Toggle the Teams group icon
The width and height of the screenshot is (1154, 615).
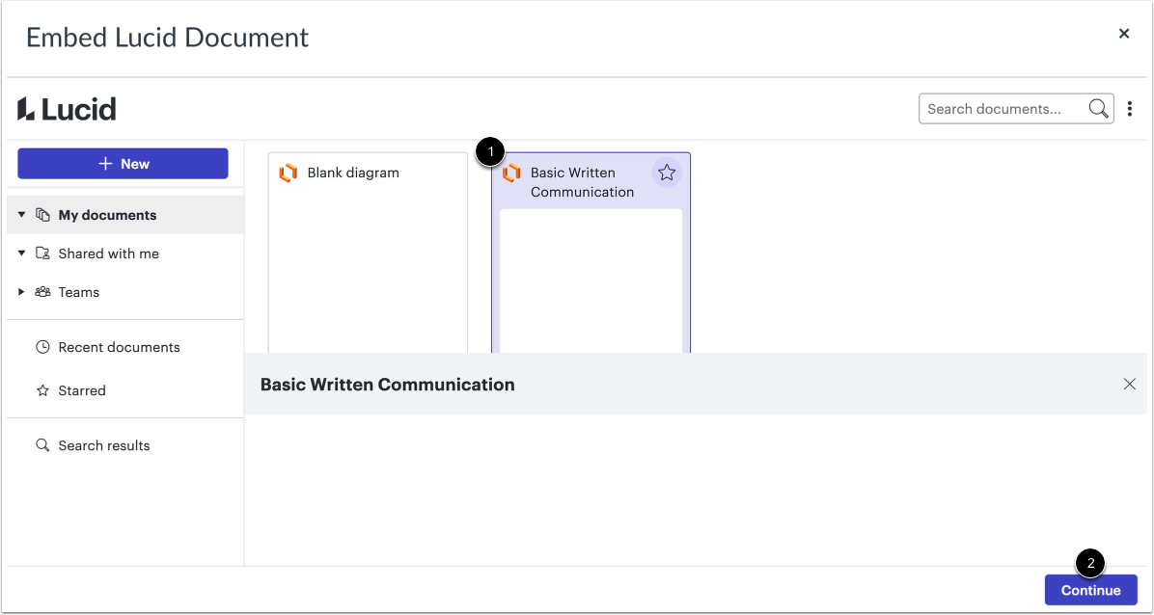pyautogui.click(x=42, y=292)
